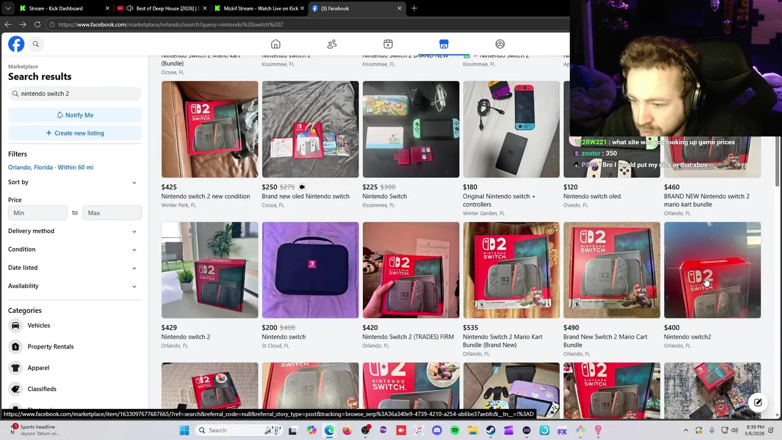Click BRAND NEW Nintendo switch 2 mario kart bundle title
Image resolution: width=782 pixels, height=440 pixels.
(x=707, y=200)
